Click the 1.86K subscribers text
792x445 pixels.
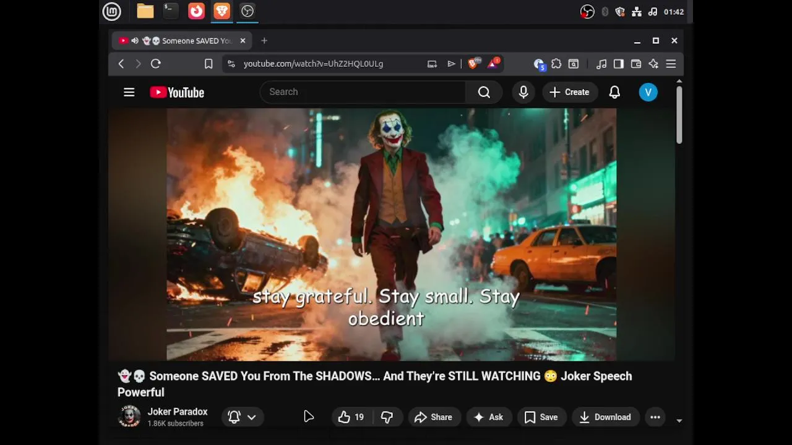pyautogui.click(x=175, y=423)
